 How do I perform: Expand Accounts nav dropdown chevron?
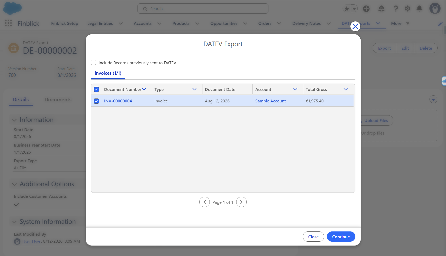[159, 24]
